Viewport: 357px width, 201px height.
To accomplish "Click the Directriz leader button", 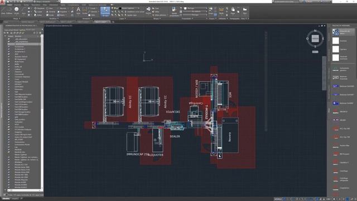I will click(x=94, y=12).
